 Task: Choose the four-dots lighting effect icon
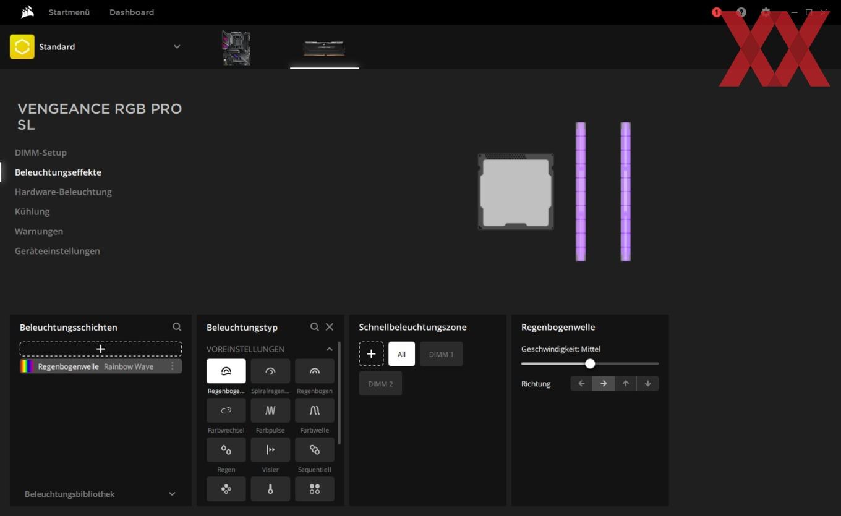point(315,489)
